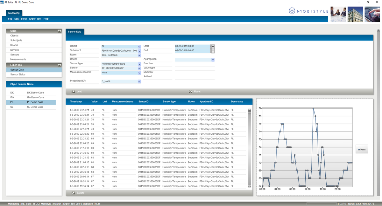The image size is (382, 206).
Task: Click the SensorID column header
Action: (x=143, y=102)
